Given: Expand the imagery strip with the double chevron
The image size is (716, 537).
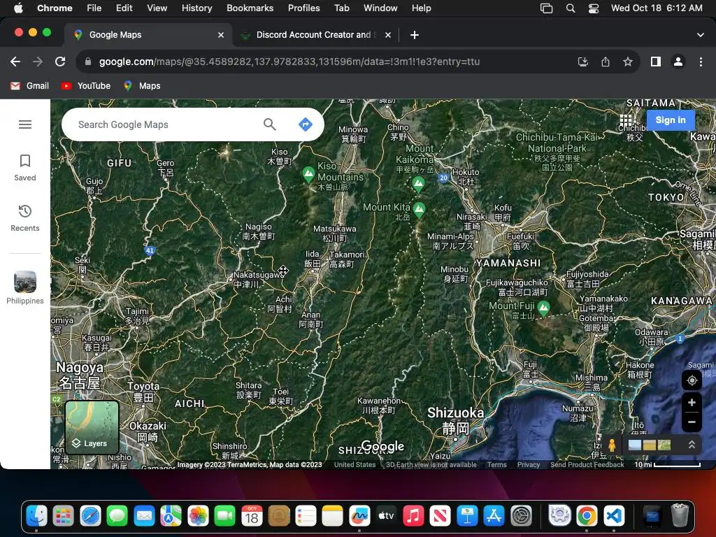Looking at the screenshot, I should pyautogui.click(x=692, y=445).
